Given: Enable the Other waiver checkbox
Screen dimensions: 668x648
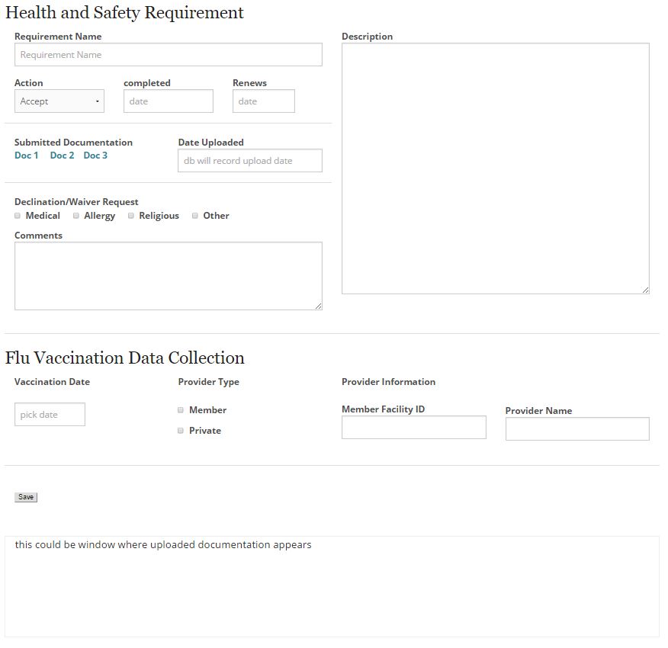Looking at the screenshot, I should pos(195,216).
